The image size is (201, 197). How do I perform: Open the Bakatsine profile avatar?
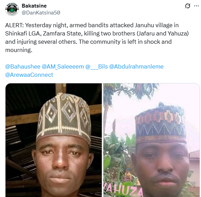[x=12, y=9]
